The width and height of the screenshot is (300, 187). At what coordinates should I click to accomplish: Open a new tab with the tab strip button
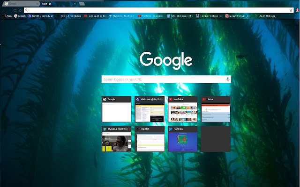point(82,4)
